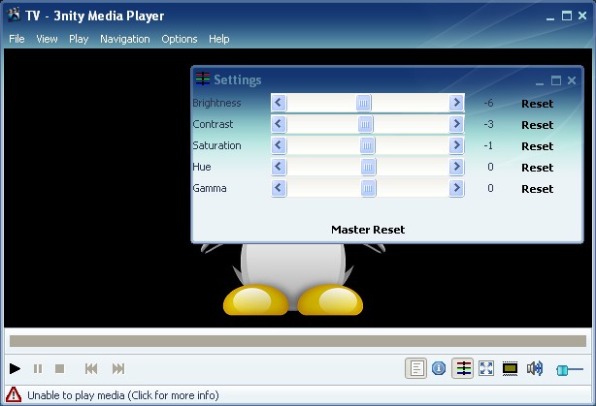Increase Hue with right arrow
596x406 pixels.
(456, 167)
